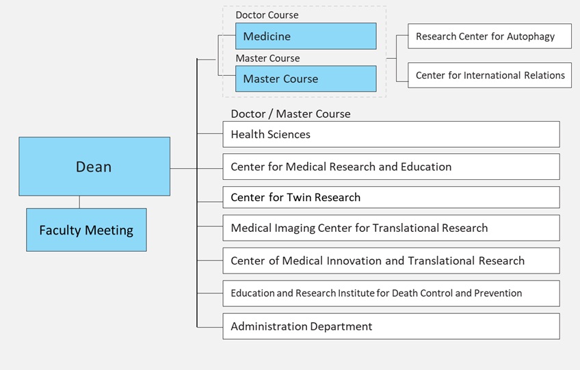Click the Center for Twin Research box
The height and width of the screenshot is (370, 580).
click(x=391, y=197)
